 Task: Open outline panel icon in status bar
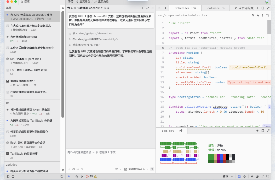252,177
